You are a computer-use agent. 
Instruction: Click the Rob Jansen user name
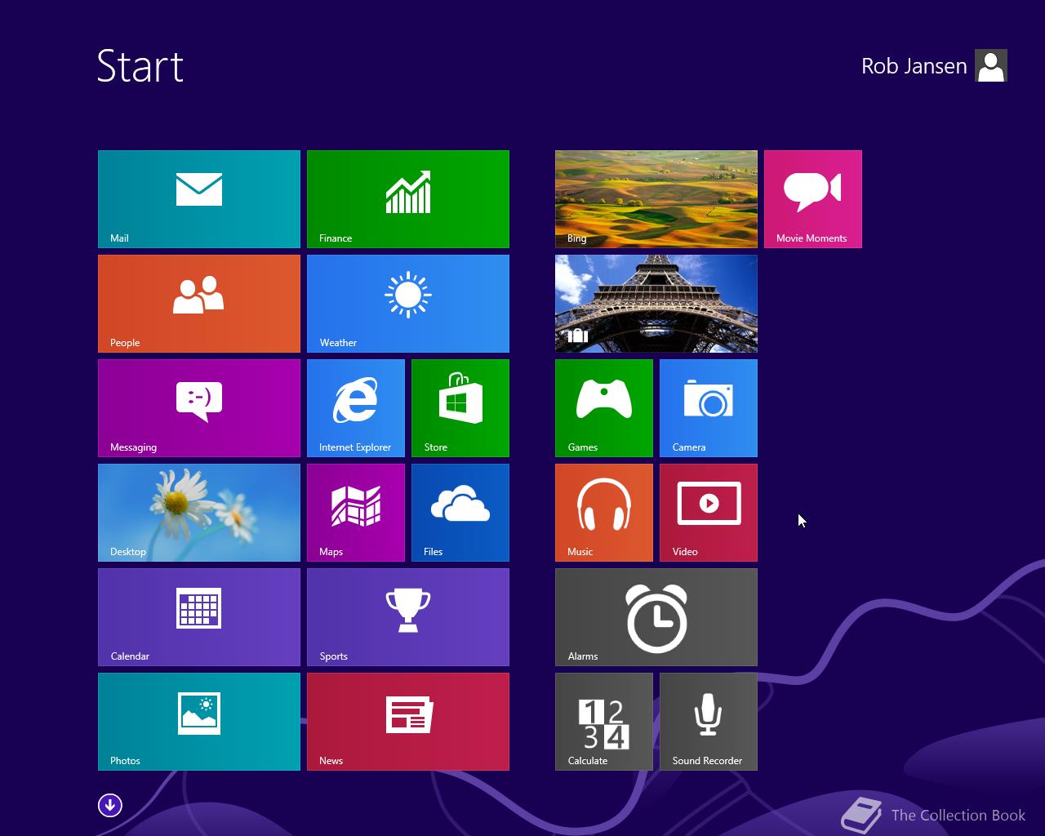tap(914, 66)
